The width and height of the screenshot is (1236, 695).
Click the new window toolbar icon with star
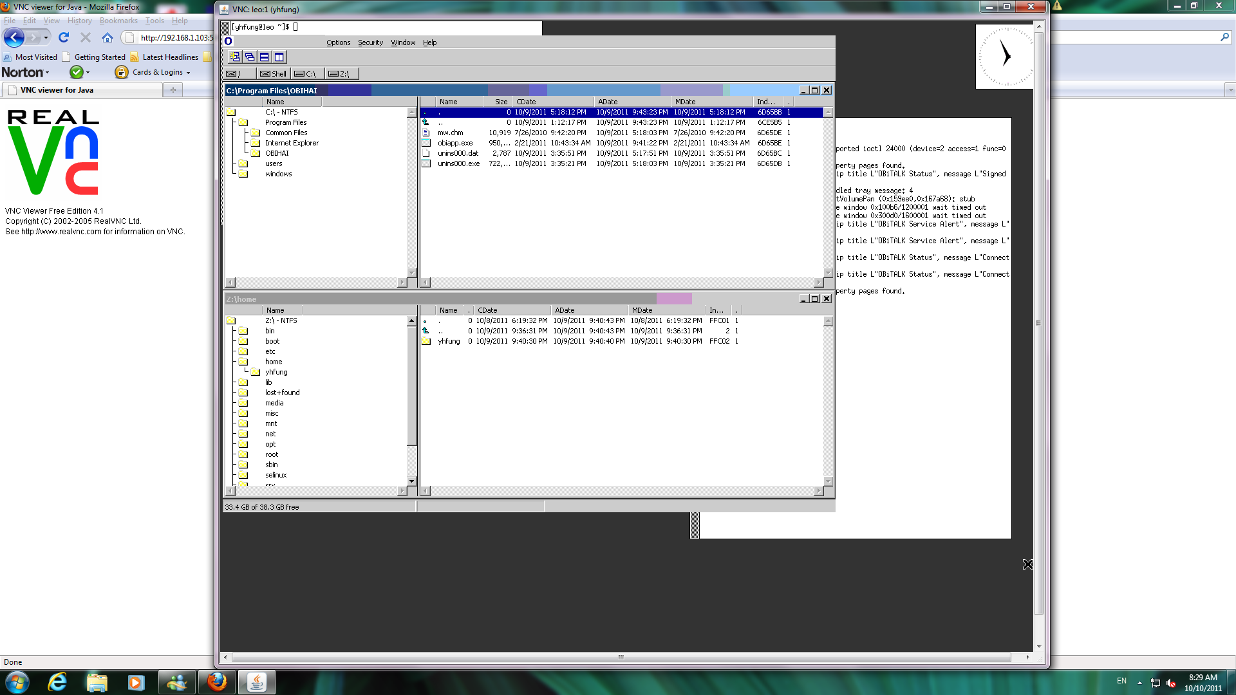pos(235,57)
